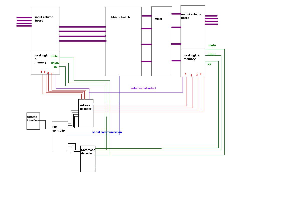The image size is (281, 201).
Task: Click the 'volume/ bal select' purple label
Action: [143, 88]
